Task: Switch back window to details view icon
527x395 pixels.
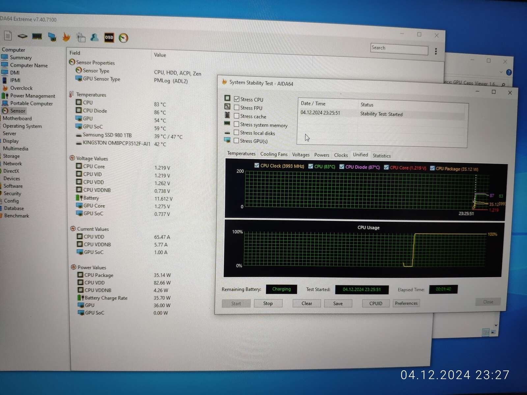Action: click(486, 332)
